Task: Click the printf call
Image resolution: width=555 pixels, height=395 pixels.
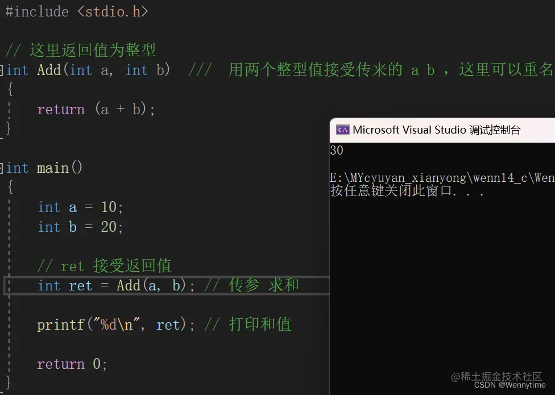Action: point(116,325)
